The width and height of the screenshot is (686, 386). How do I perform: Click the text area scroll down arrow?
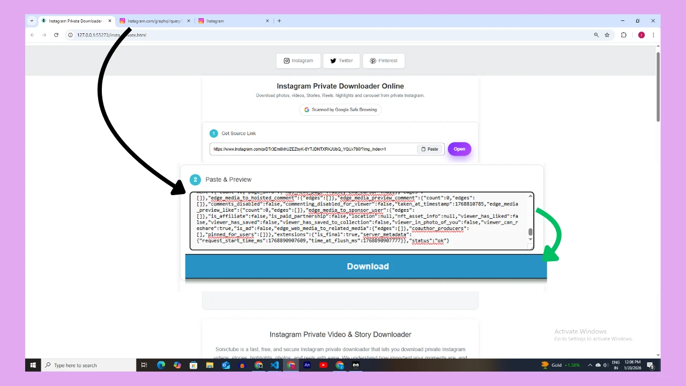point(531,240)
